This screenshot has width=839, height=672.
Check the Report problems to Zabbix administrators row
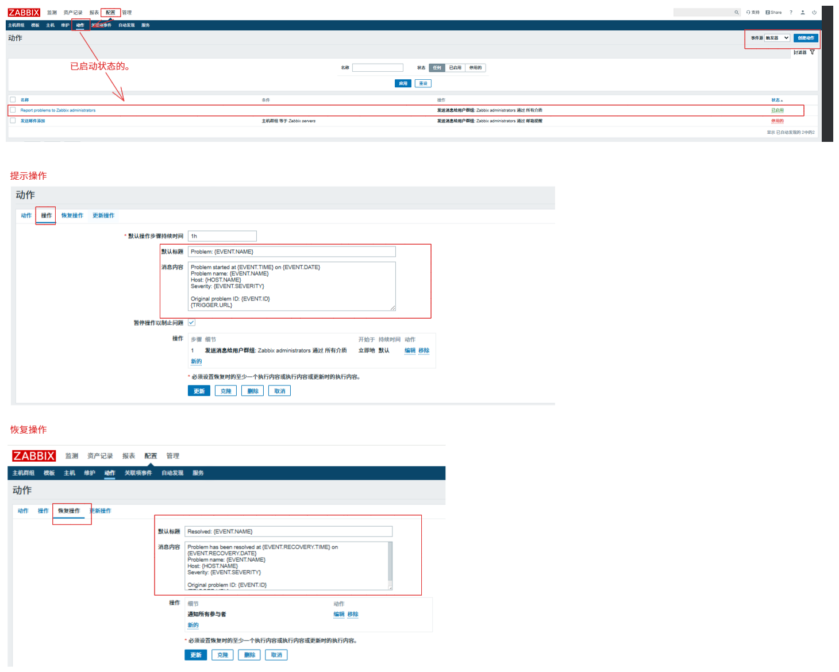[x=13, y=110]
